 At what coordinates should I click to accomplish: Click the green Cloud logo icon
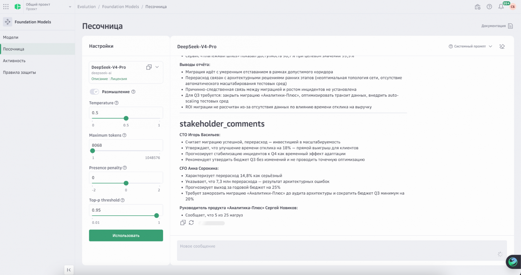[x=18, y=7]
